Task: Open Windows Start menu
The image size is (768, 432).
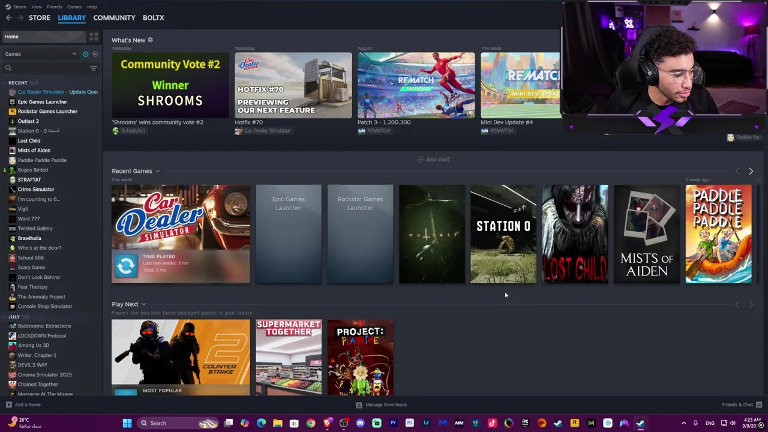Action: click(127, 424)
